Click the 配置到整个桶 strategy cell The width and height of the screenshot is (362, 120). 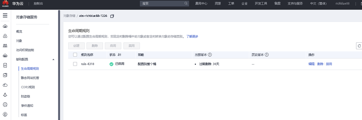pyautogui.click(x=147, y=64)
